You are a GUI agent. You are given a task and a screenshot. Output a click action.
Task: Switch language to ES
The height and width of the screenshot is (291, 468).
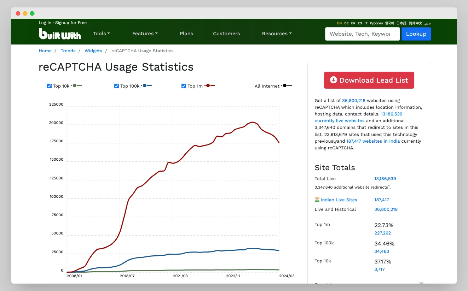click(360, 23)
